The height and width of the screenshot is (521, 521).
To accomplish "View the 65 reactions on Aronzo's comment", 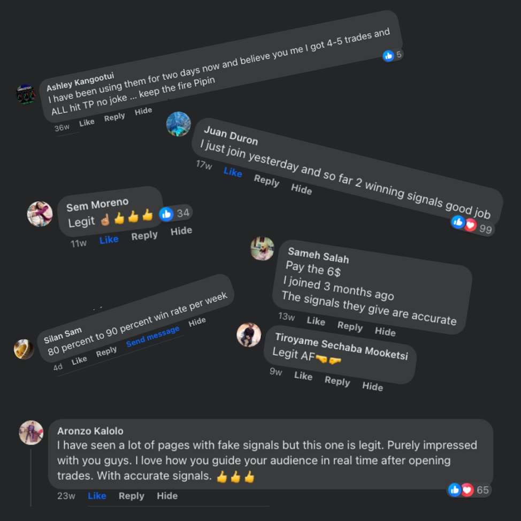I will tap(469, 490).
